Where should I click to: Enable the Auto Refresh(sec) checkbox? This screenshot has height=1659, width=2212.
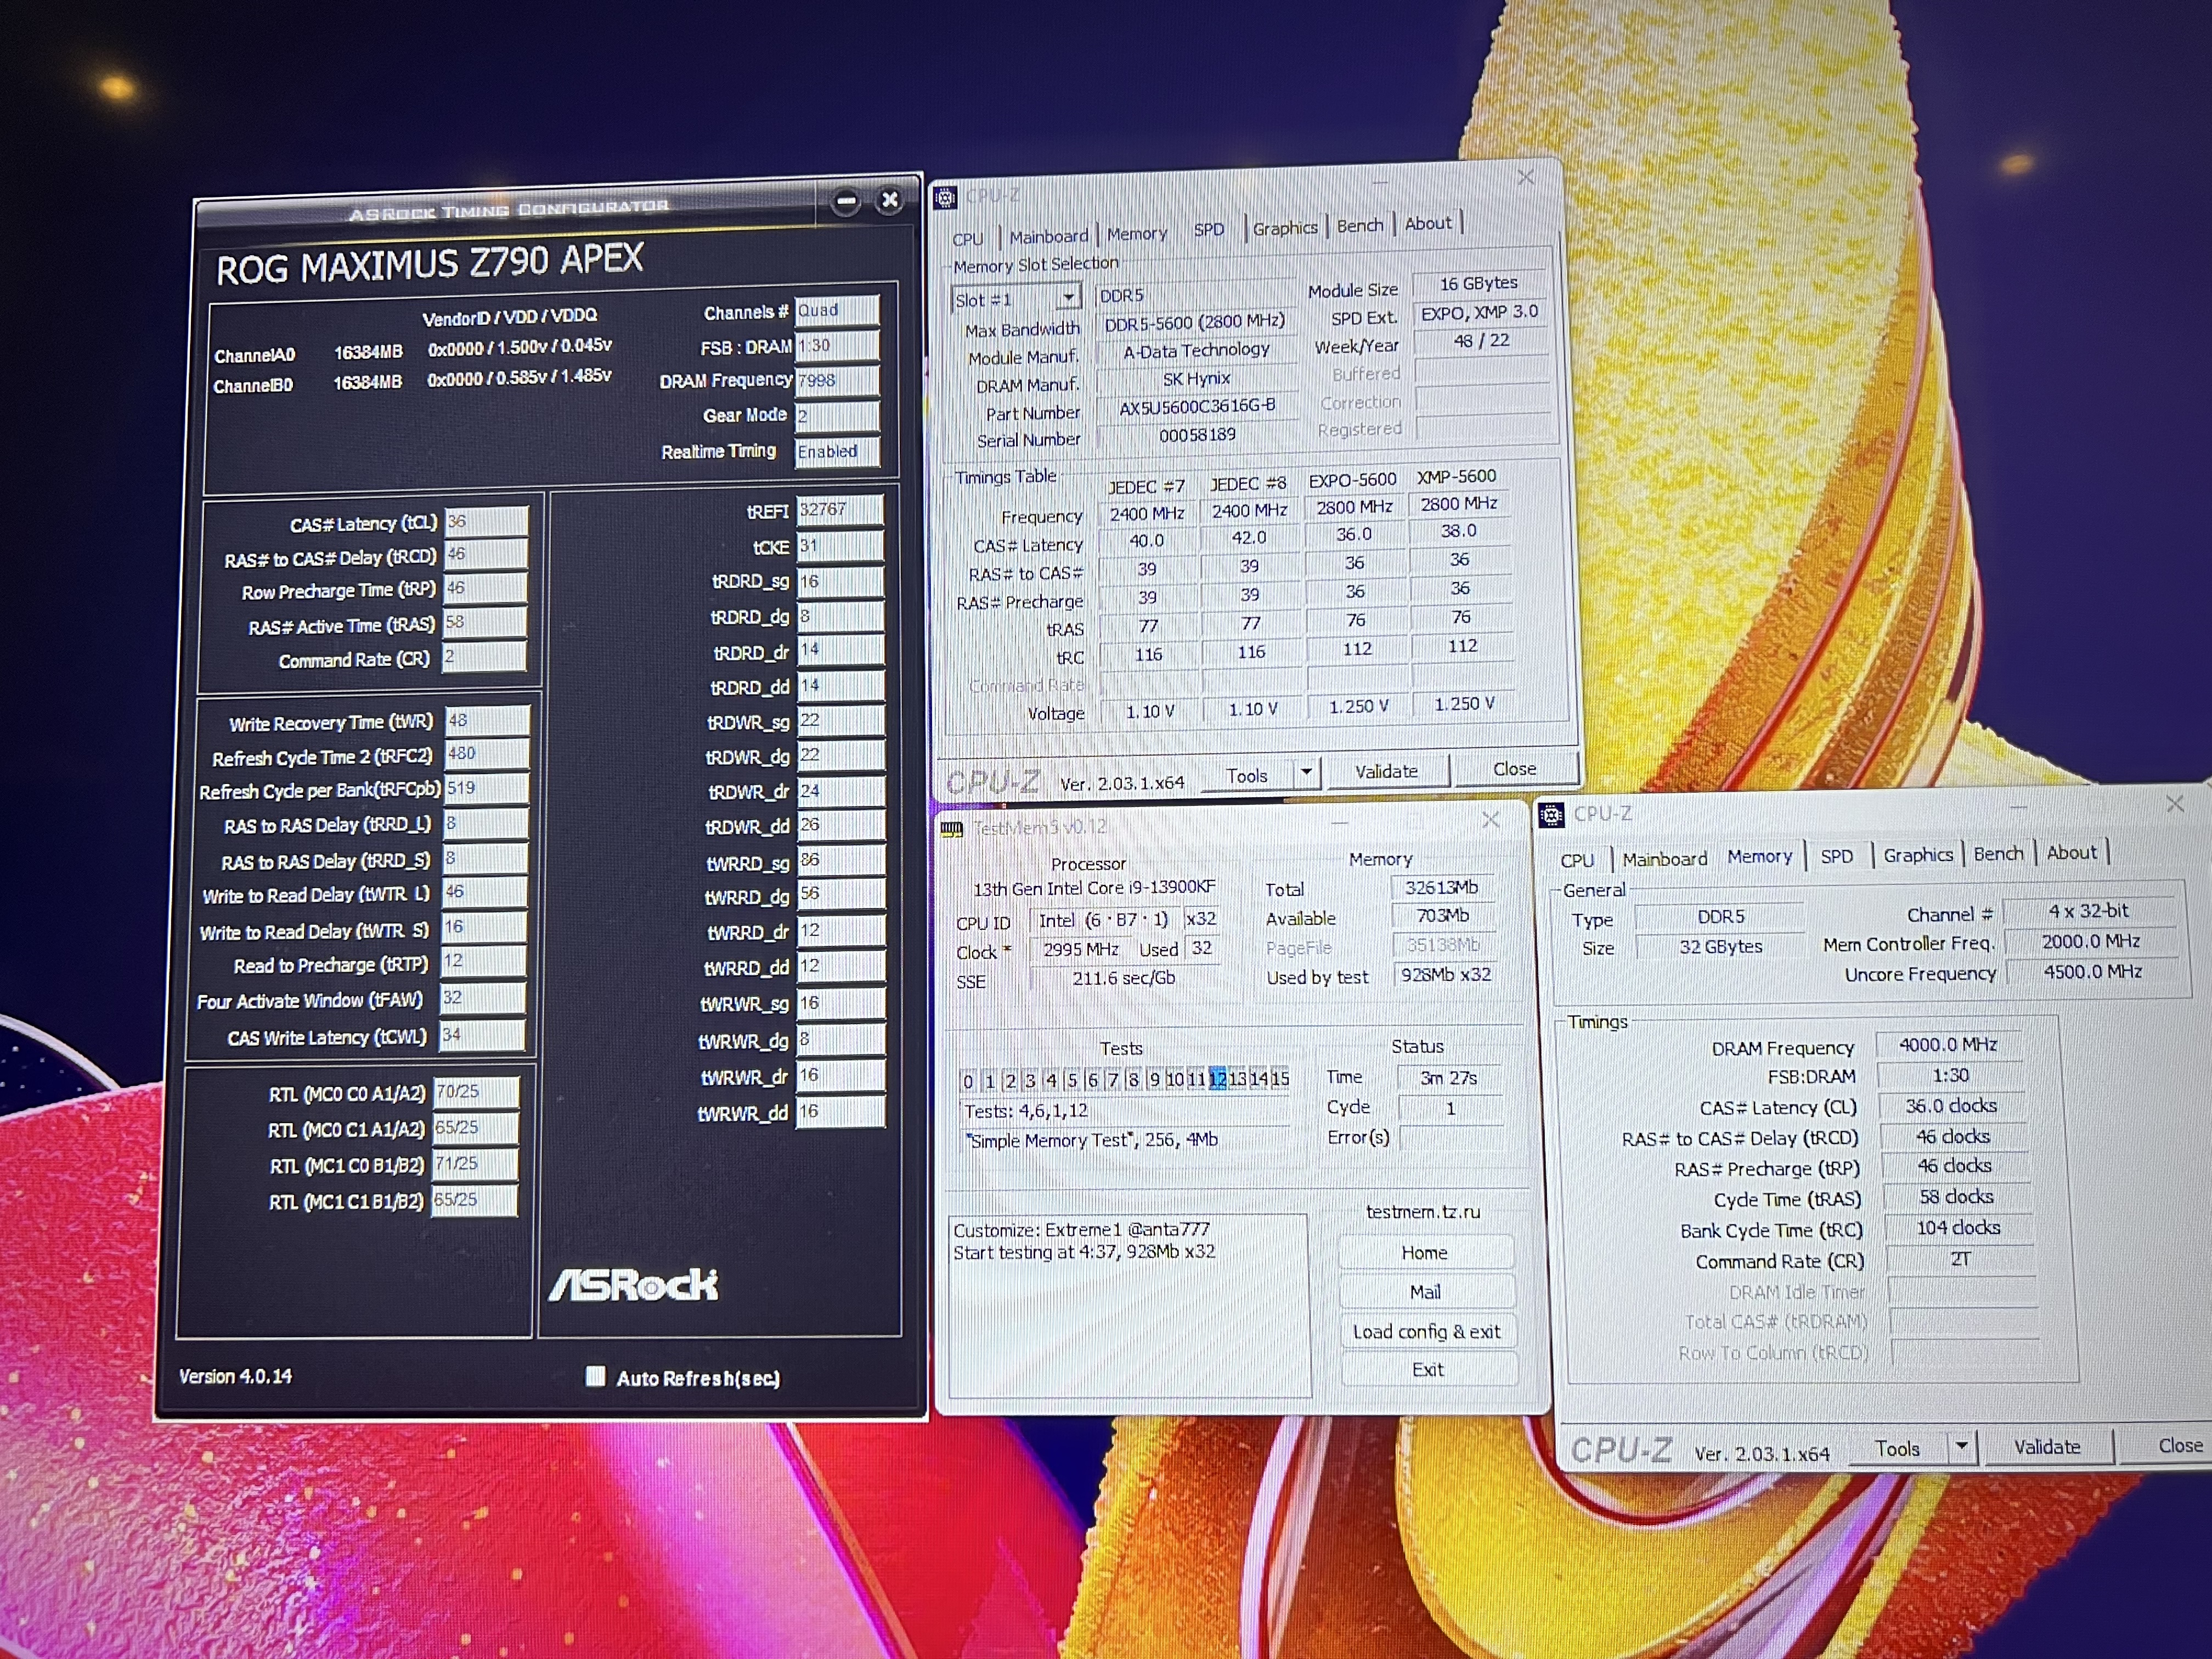click(595, 1377)
